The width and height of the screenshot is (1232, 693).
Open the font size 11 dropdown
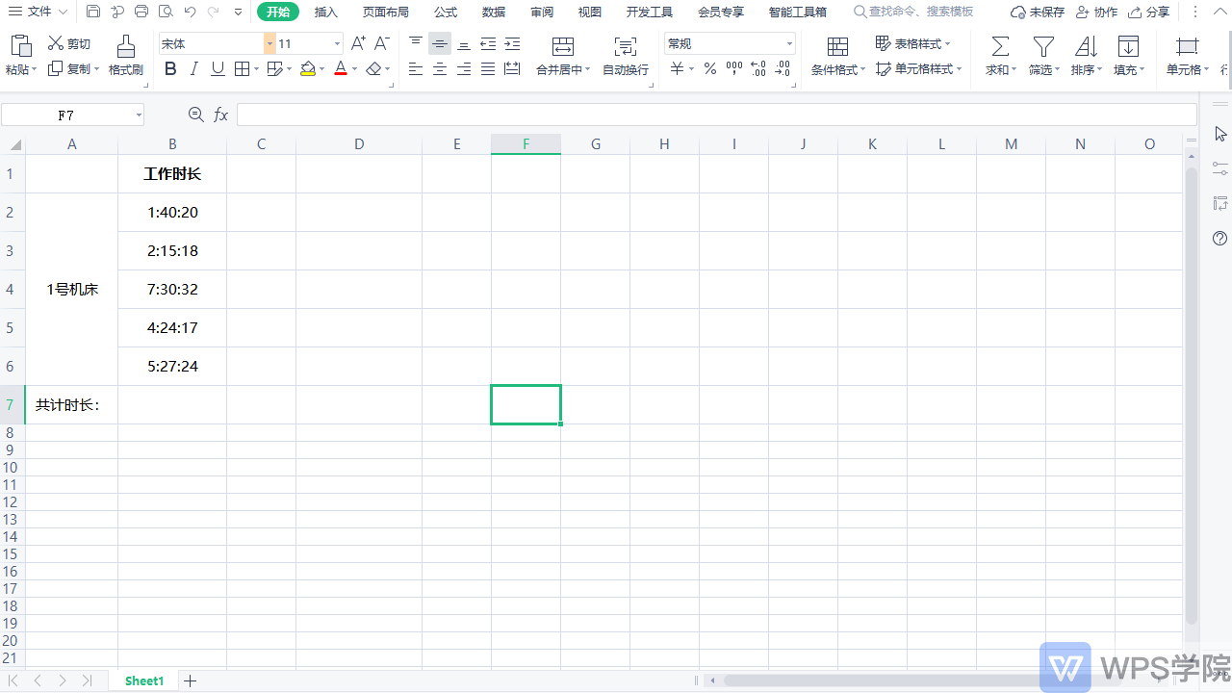337,43
